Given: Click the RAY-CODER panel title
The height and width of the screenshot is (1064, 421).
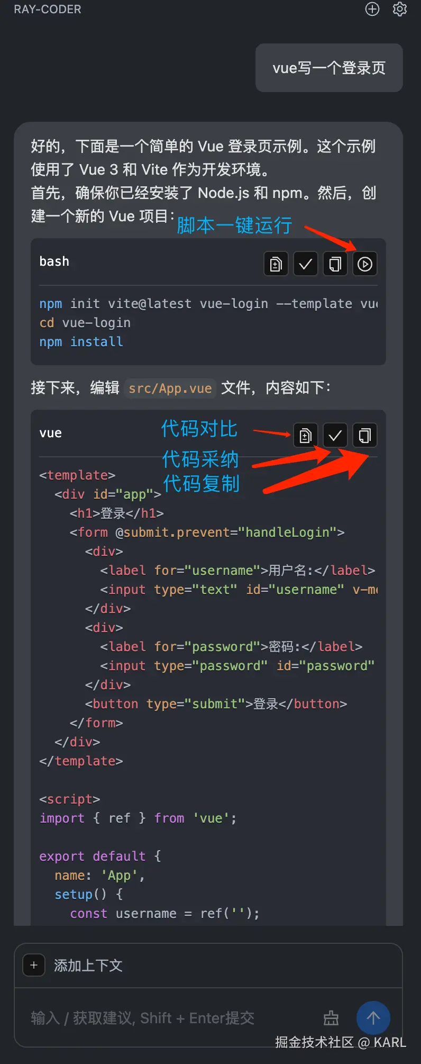Looking at the screenshot, I should (x=48, y=9).
